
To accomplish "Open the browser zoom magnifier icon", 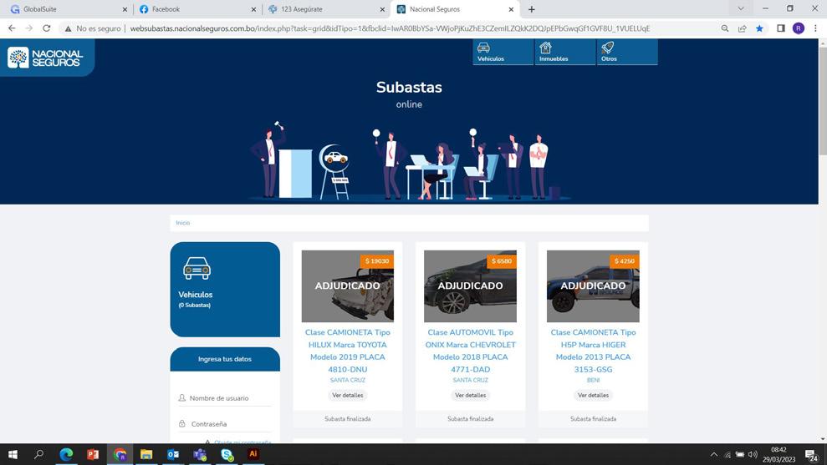I will click(725, 28).
